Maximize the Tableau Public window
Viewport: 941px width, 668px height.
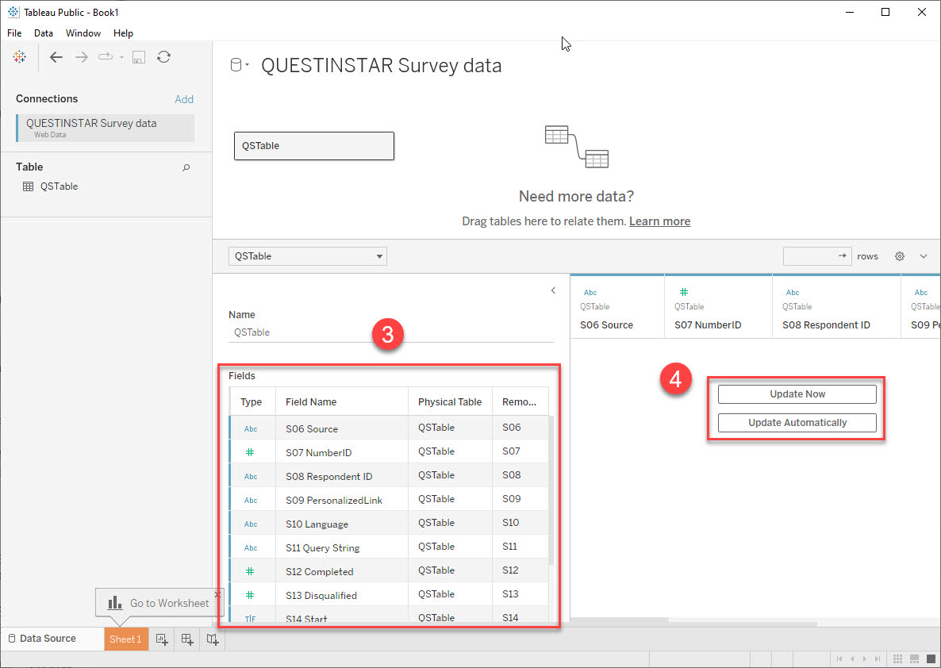coord(885,12)
